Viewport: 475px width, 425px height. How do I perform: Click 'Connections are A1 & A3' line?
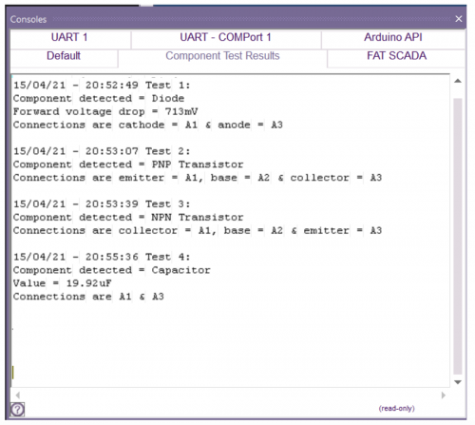pos(88,297)
